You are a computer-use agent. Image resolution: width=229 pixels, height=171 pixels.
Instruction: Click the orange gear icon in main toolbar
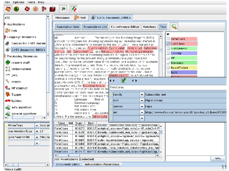click(x=36, y=9)
